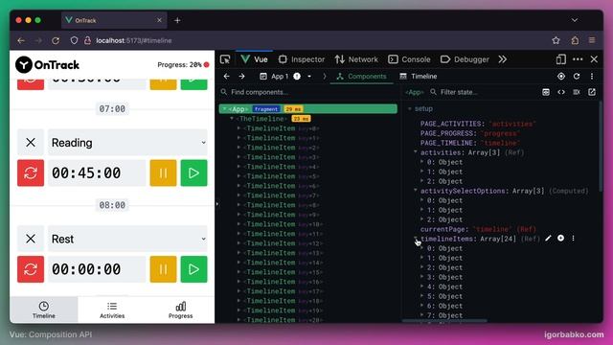
Task: Collapse activitySelectOptions Array[3] entry
Action: [x=415, y=191]
